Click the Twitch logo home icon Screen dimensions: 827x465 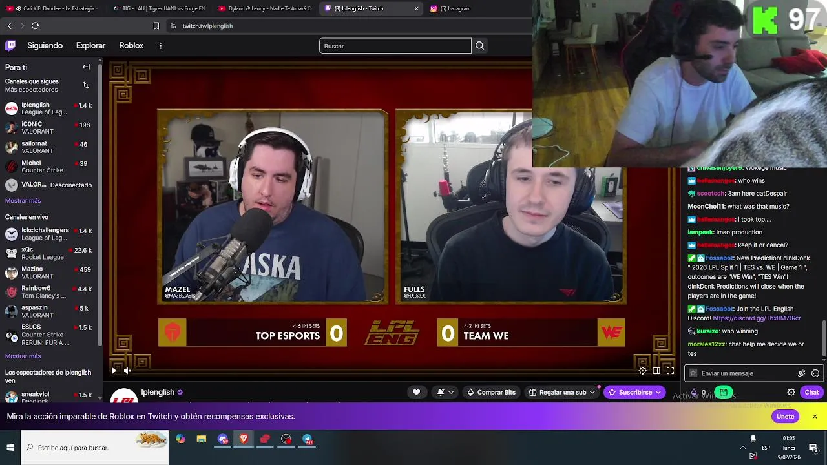[x=10, y=45]
